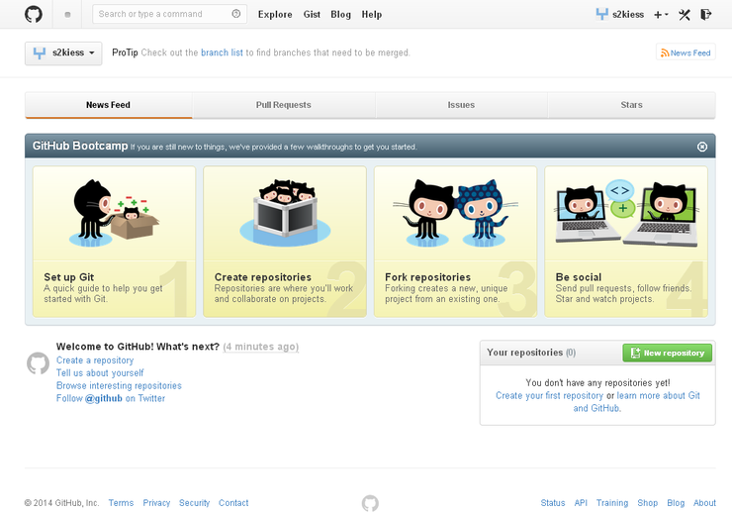Click the 4 minutes ago timestamp
The image size is (732, 513).
[260, 347]
